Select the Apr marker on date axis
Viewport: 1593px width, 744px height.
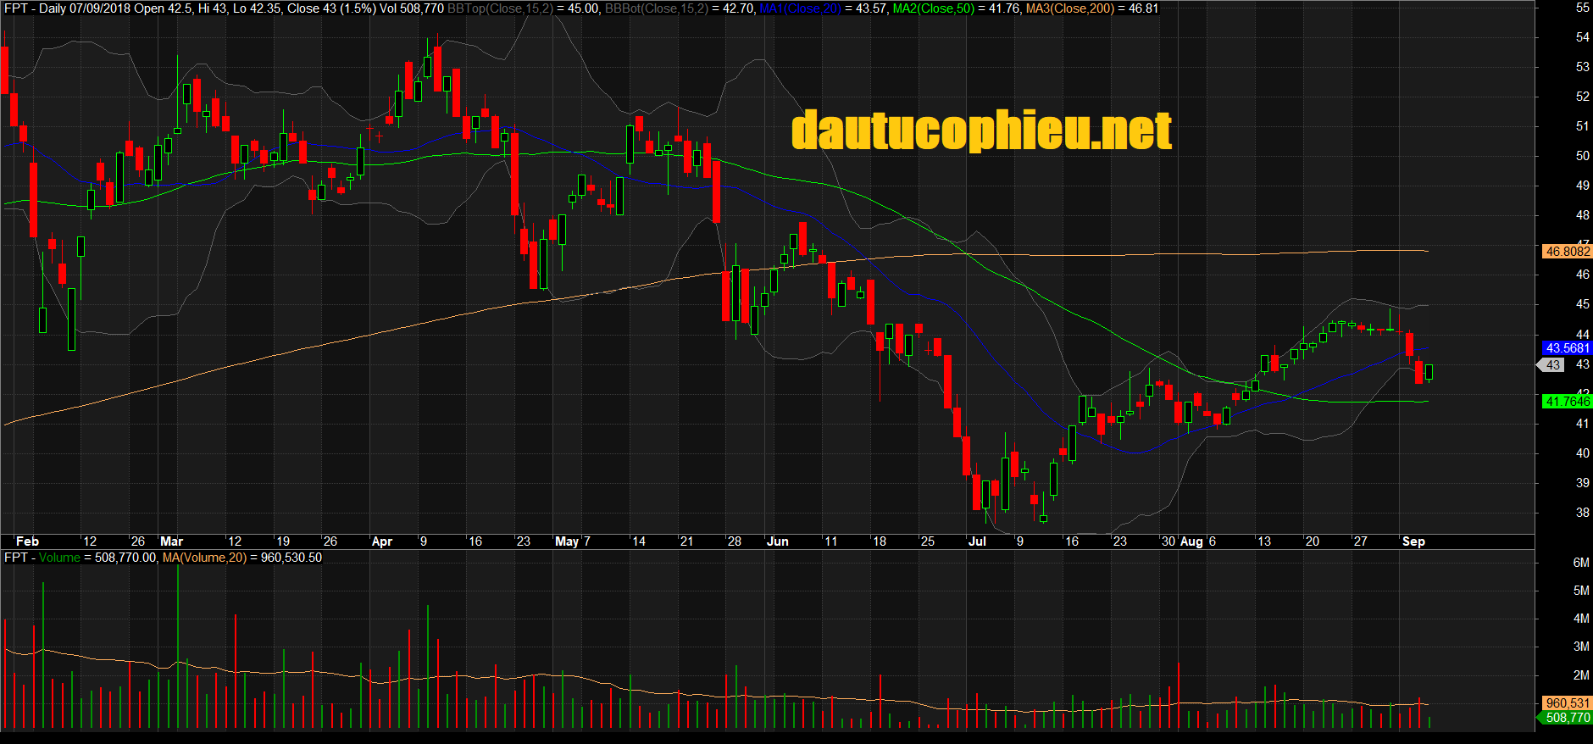pos(382,541)
